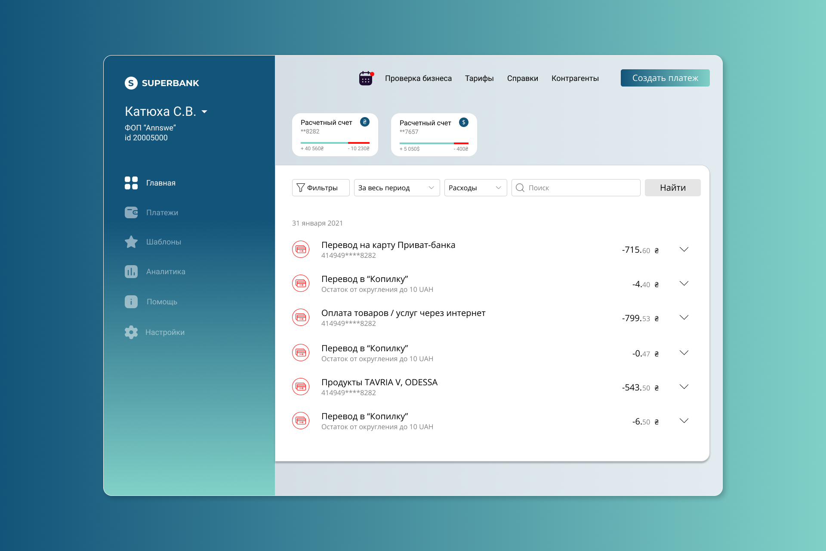The width and height of the screenshot is (826, 551).
Task: Go to the Контрагенты menu item
Action: click(575, 78)
